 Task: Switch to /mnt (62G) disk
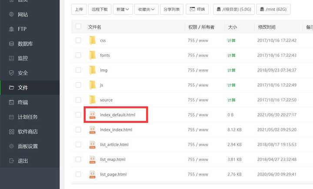[273, 10]
